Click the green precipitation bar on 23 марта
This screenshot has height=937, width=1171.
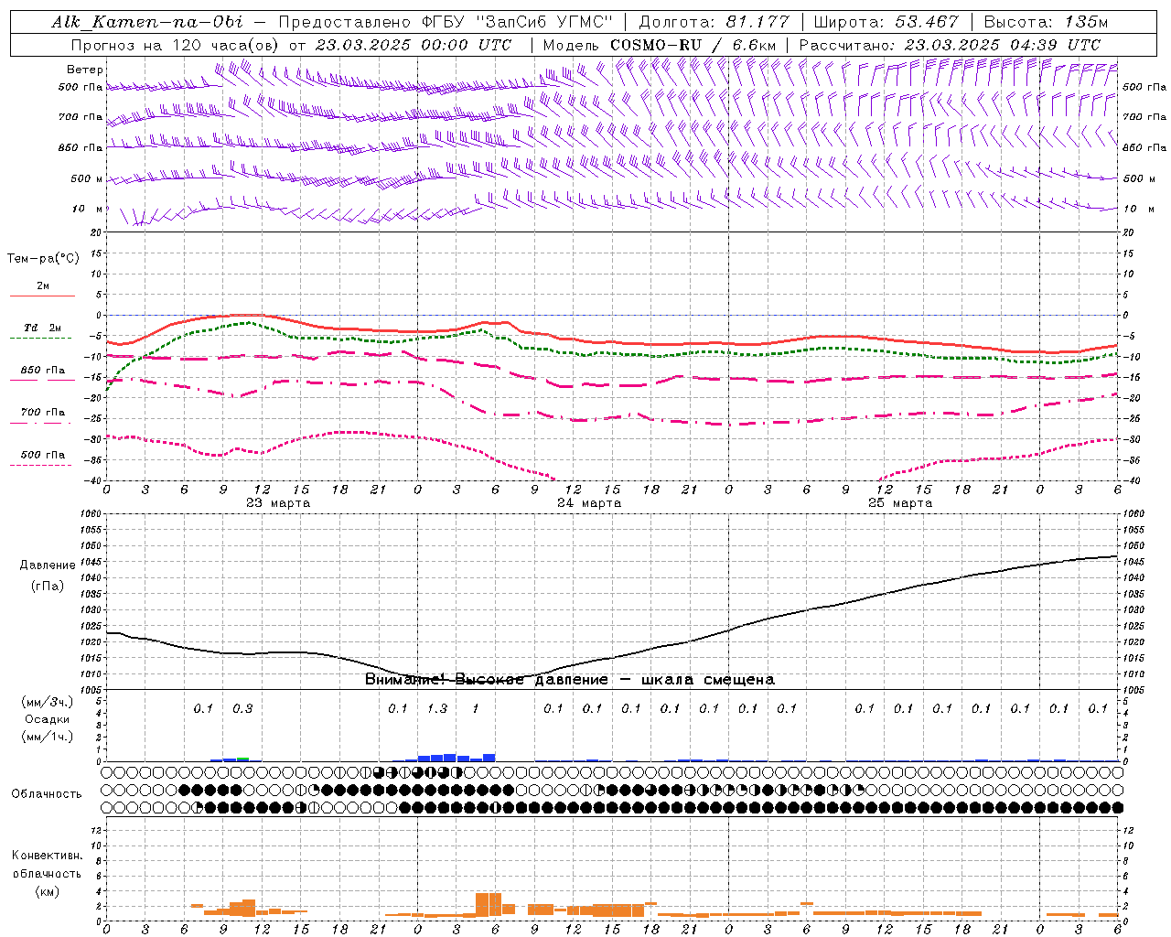tap(242, 759)
